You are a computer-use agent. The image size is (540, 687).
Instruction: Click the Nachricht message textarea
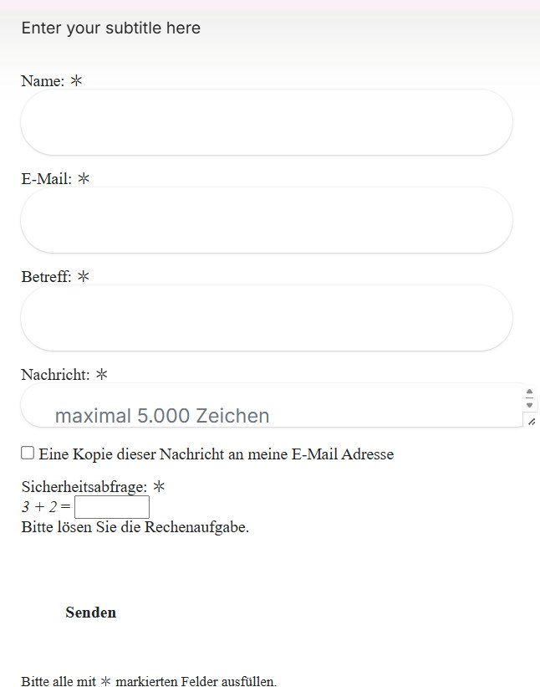coord(267,406)
